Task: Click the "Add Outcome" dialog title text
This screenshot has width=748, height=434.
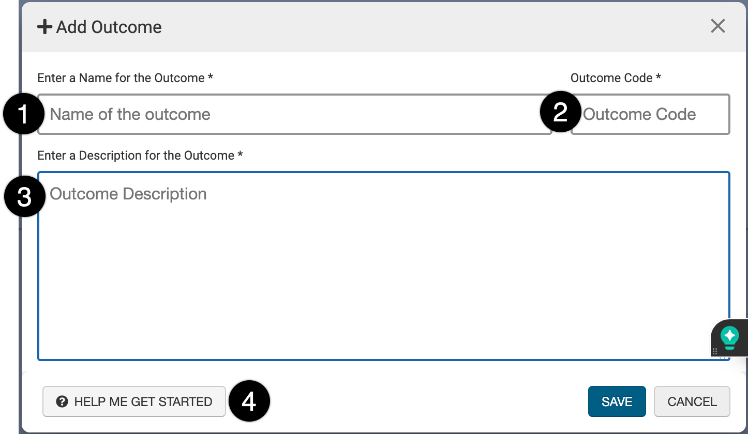Action: tap(109, 27)
